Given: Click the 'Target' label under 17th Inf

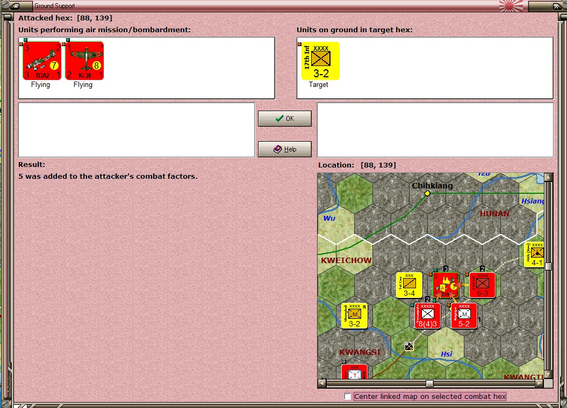Looking at the screenshot, I should (319, 84).
